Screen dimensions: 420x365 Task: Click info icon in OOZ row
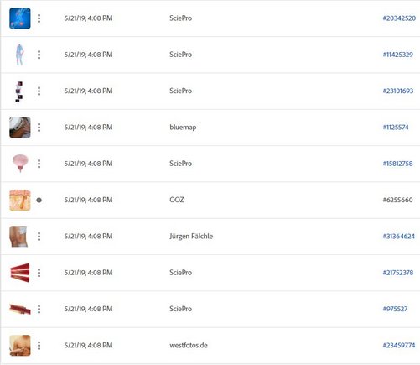pyautogui.click(x=39, y=201)
